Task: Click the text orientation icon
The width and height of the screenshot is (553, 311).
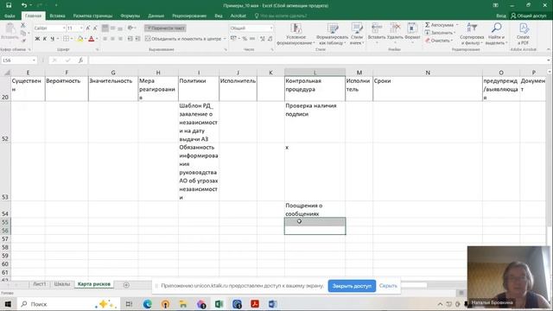Action: (x=130, y=28)
